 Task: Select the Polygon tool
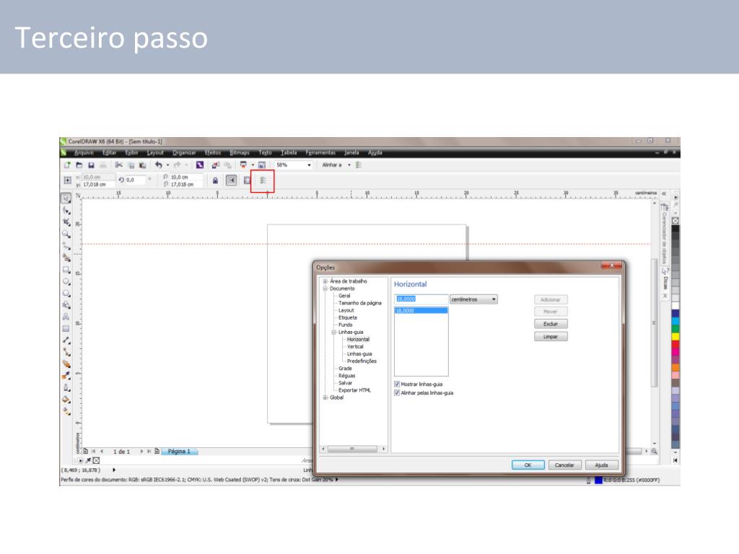[x=66, y=293]
